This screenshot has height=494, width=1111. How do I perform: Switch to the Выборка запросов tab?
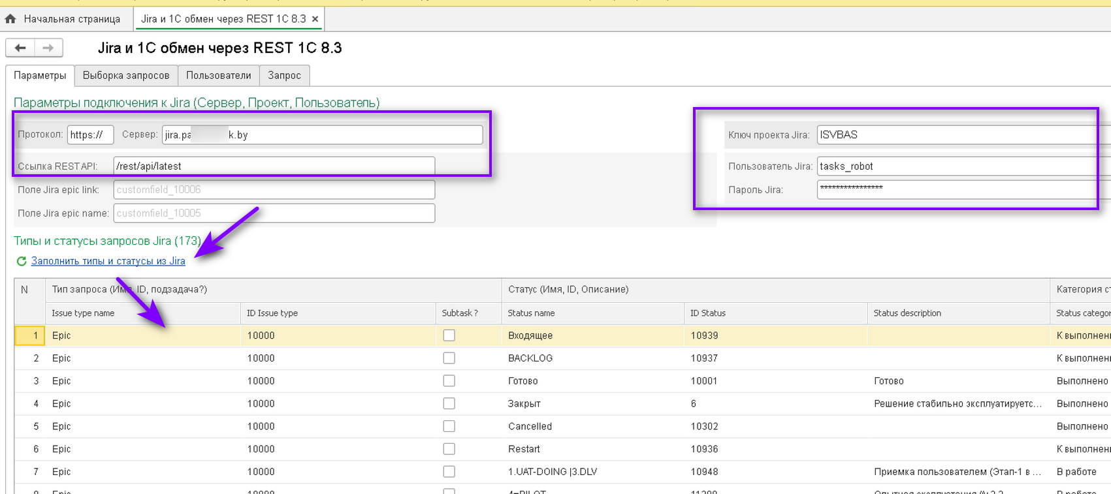pos(126,75)
